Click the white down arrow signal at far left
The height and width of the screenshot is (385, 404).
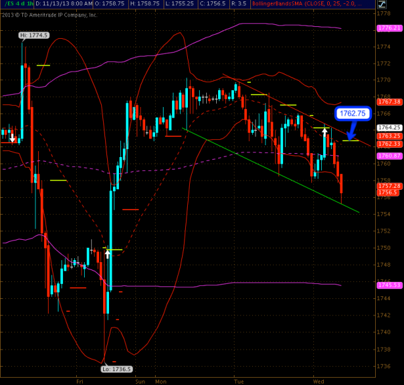(12, 137)
